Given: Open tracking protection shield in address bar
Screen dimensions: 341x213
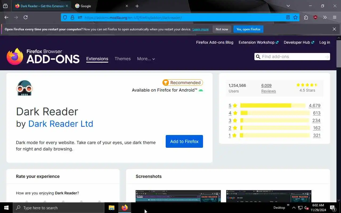Looking at the screenshot, I should click(65, 18).
